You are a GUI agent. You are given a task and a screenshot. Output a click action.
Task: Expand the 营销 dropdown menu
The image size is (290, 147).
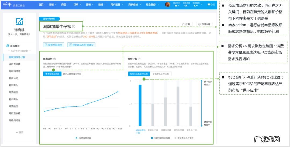[90, 5]
